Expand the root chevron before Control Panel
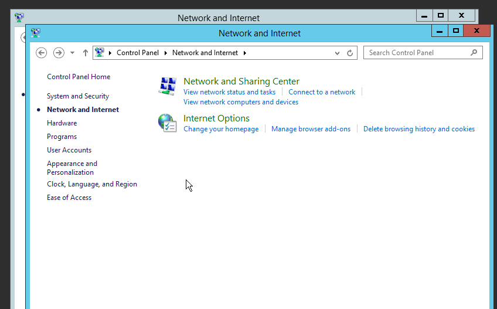The width and height of the screenshot is (497, 309). [x=110, y=53]
